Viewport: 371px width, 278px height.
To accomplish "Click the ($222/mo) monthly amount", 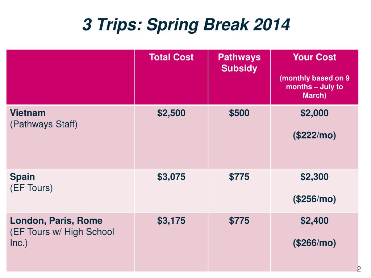I will coord(314,135).
